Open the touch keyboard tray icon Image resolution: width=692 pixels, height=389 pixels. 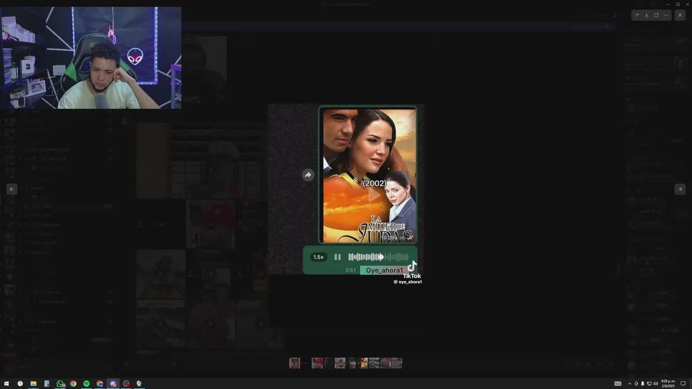click(618, 384)
